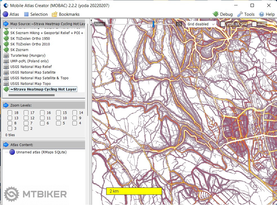The height and width of the screenshot is (205, 277).
Task: Click the map zoom slider handle
Action: pos(154,24)
